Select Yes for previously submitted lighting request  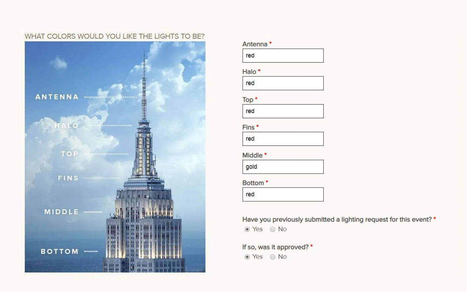(247, 229)
